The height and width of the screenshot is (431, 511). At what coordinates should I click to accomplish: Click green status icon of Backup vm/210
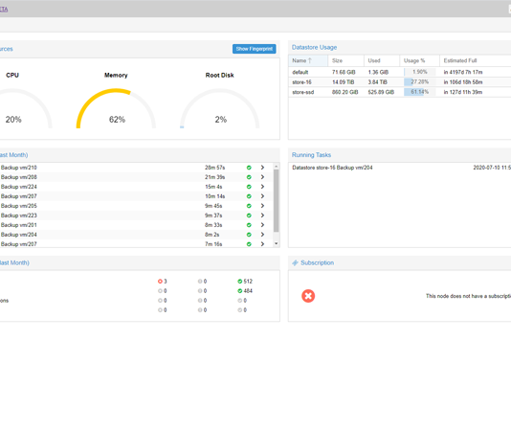pos(249,168)
